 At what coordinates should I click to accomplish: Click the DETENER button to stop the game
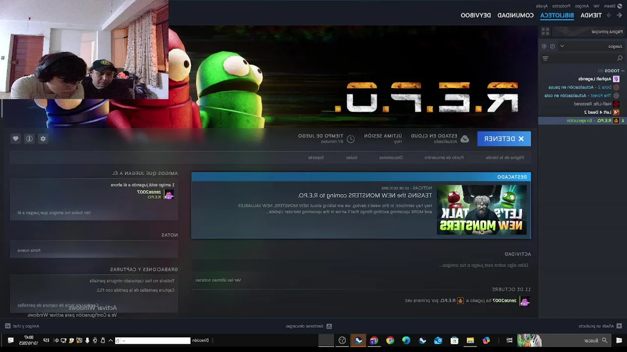(504, 139)
